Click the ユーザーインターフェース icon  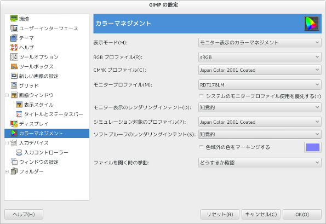point(14,28)
